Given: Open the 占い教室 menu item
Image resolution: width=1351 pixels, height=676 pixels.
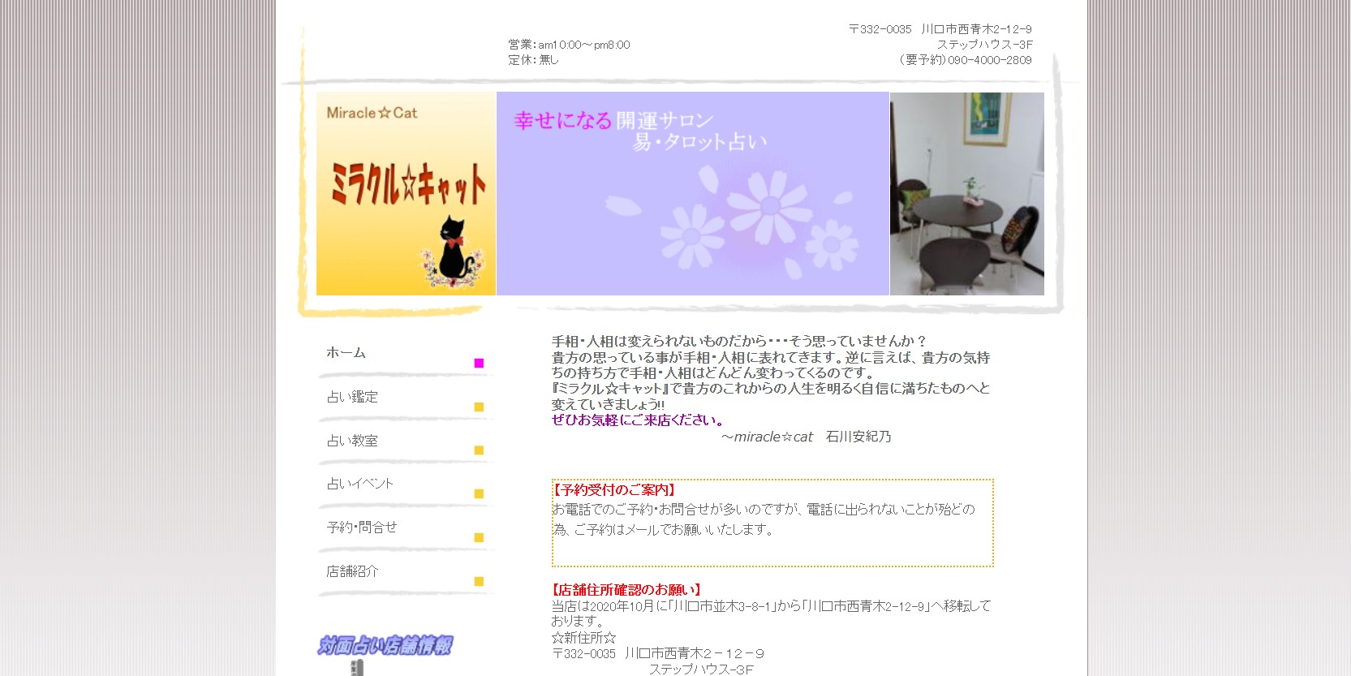Looking at the screenshot, I should point(352,441).
